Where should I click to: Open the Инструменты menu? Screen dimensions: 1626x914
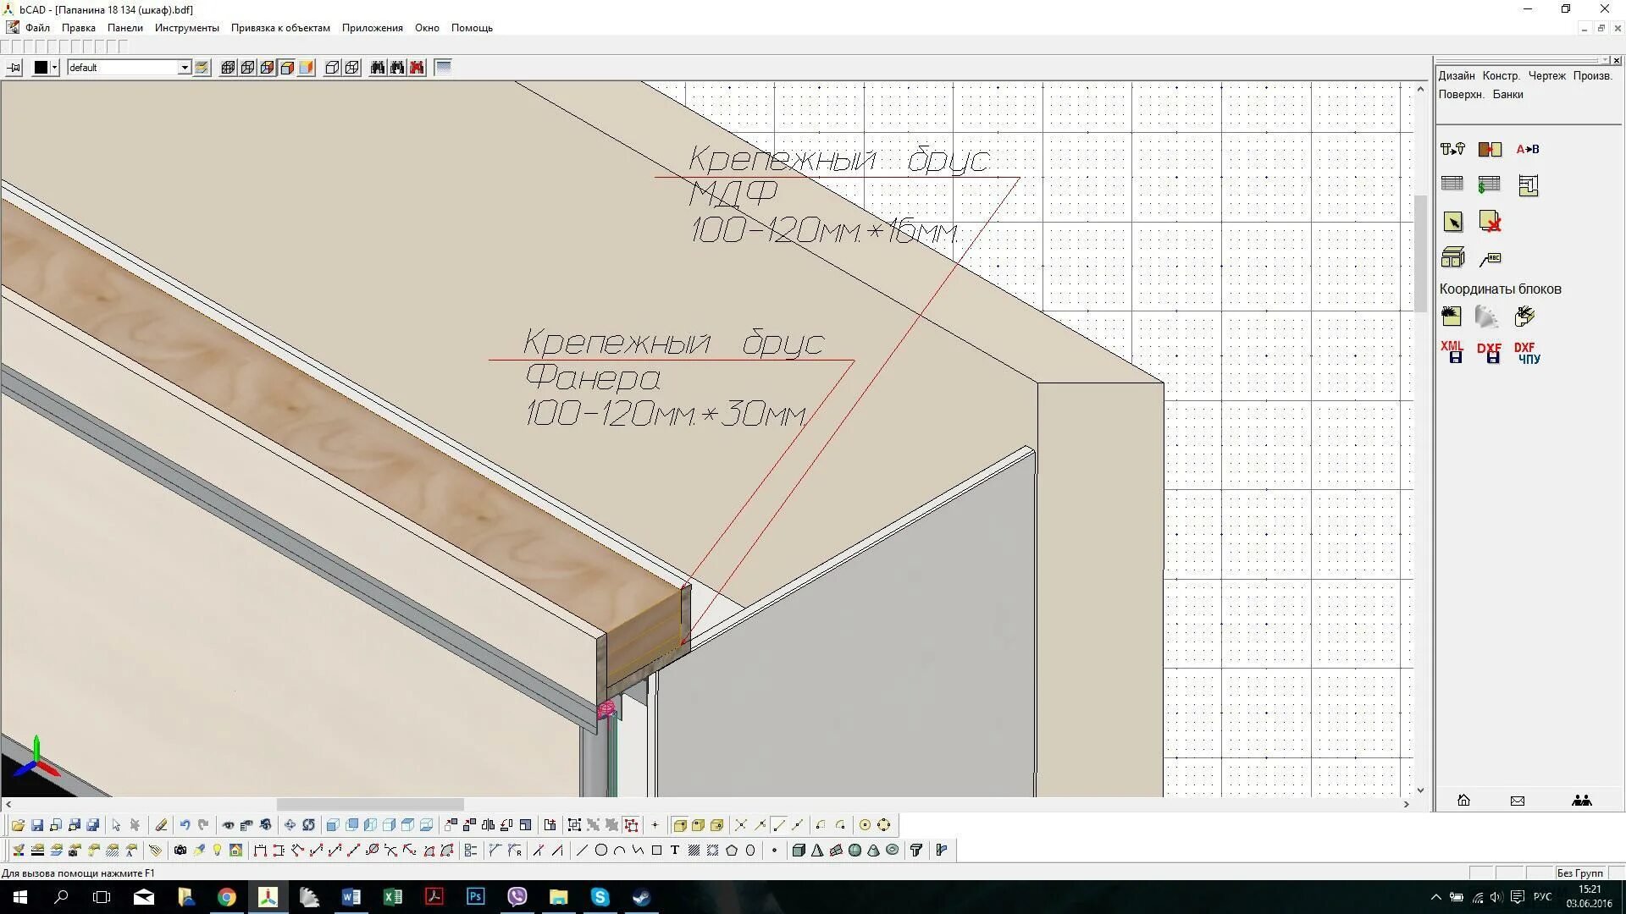[186, 28]
